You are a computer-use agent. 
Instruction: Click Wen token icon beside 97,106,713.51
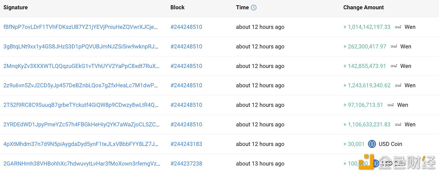tap(390, 105)
